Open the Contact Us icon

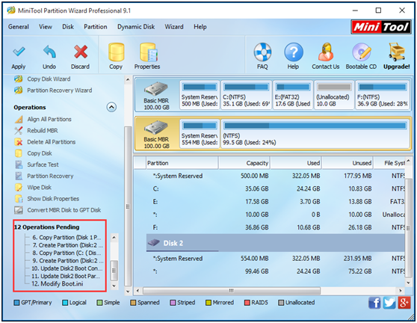(326, 56)
